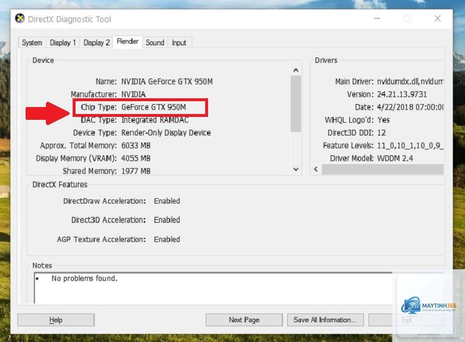Open the Display 1 tab
This screenshot has width=465, height=342.
(63, 43)
